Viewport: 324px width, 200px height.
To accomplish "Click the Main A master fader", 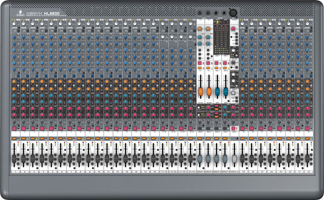I will pyautogui.click(x=234, y=160).
